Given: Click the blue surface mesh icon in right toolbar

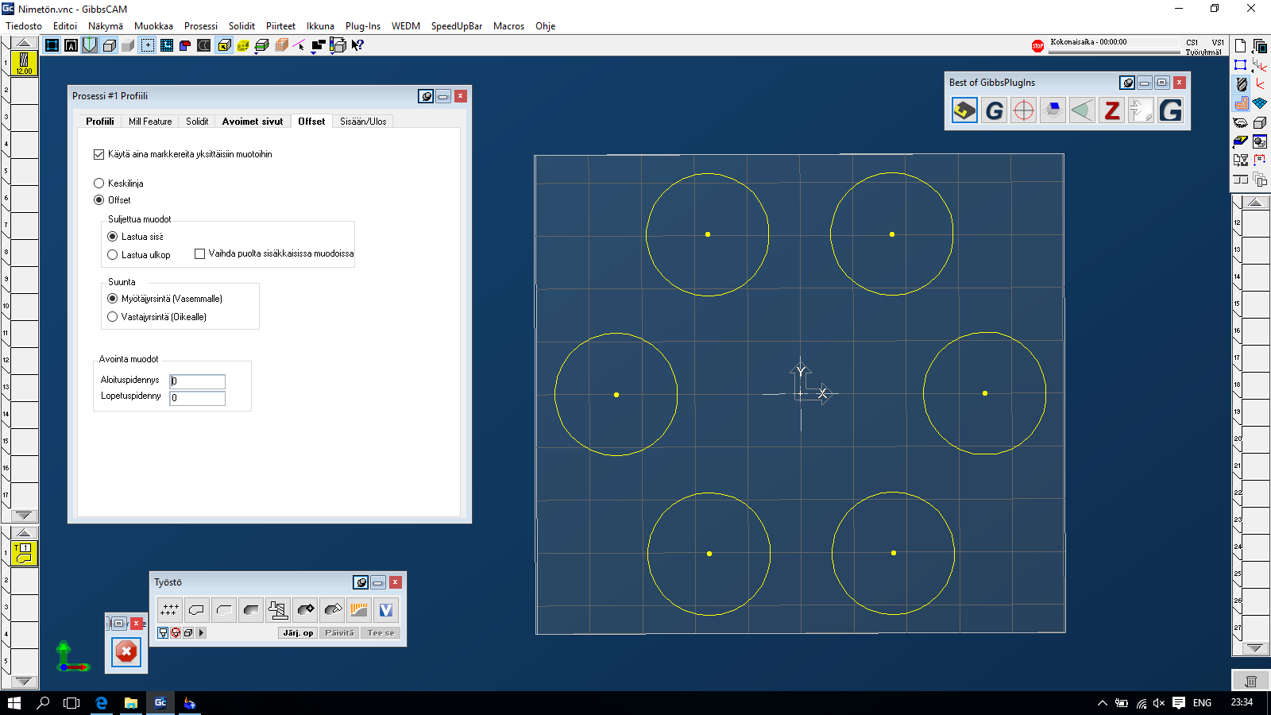Looking at the screenshot, I should [x=1260, y=103].
